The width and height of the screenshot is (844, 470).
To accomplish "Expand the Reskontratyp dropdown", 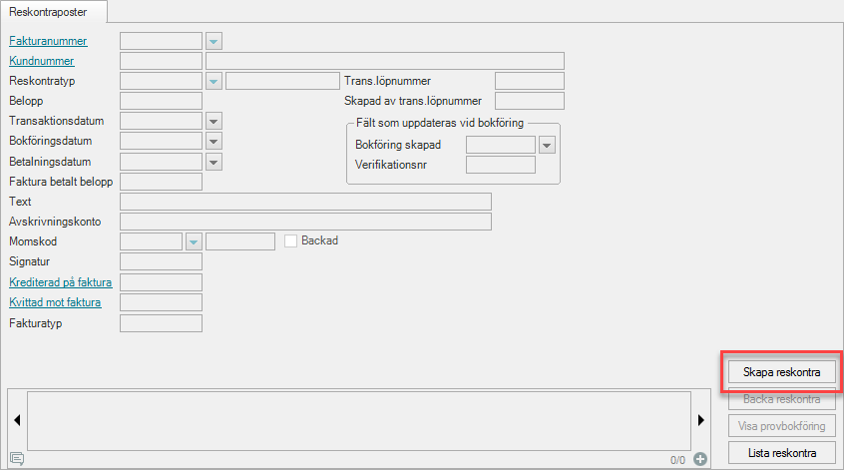I will 213,81.
